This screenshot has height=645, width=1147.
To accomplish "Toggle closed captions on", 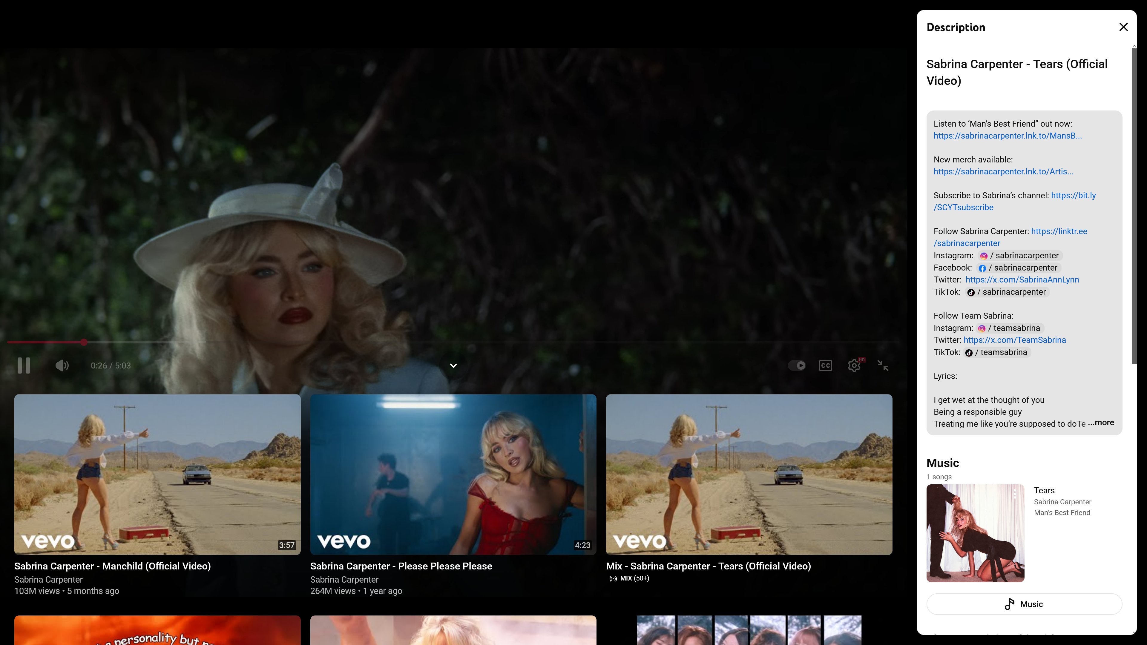I will pyautogui.click(x=825, y=365).
